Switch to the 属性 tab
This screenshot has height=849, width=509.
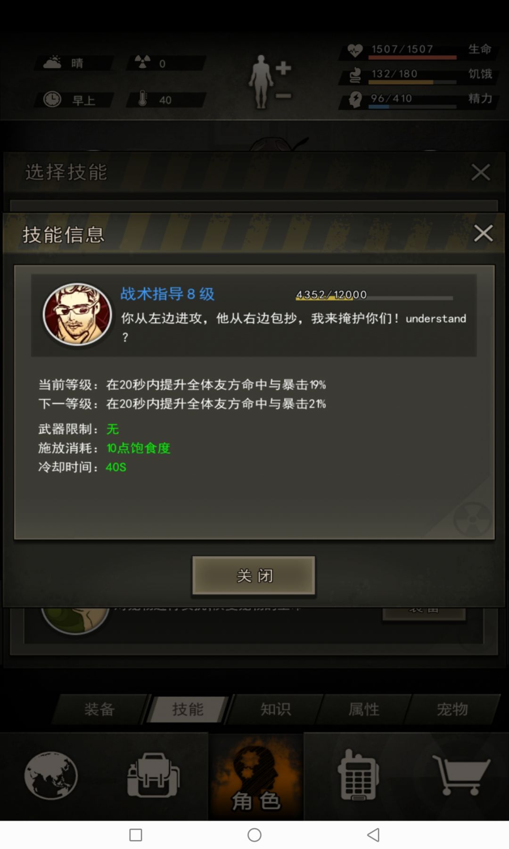point(364,709)
